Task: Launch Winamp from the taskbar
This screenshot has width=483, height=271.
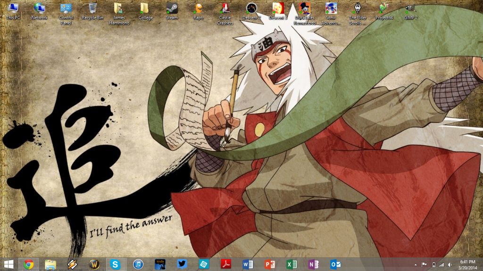Action: 72,264
